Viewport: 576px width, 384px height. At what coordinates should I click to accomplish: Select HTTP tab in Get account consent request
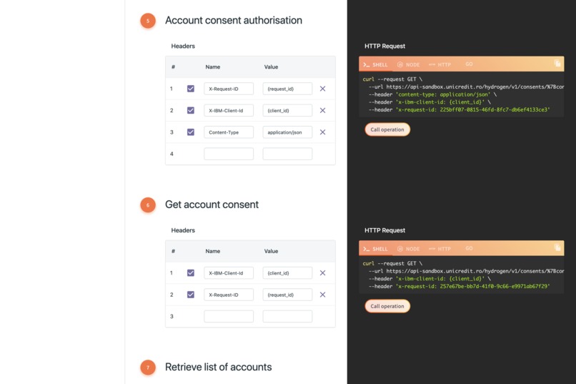pos(440,249)
